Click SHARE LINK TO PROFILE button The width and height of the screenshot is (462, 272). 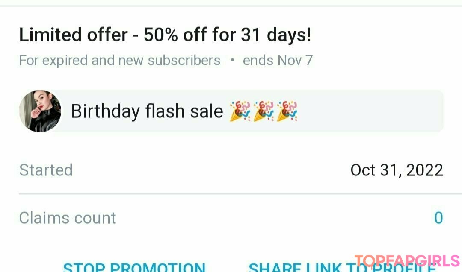point(342,267)
